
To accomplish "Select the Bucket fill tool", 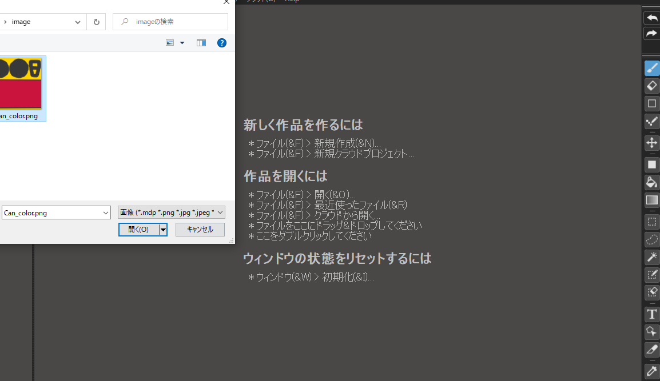I will coord(651,182).
